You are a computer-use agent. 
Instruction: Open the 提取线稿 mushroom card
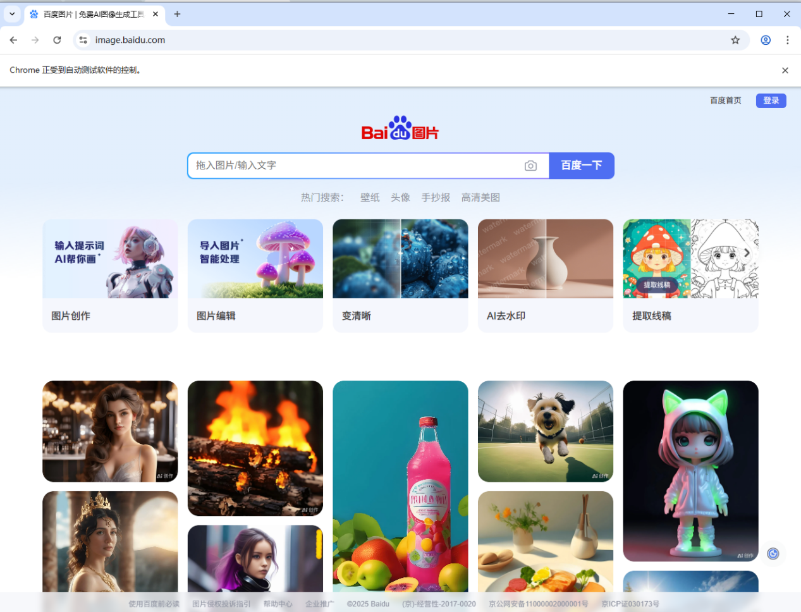(690, 276)
